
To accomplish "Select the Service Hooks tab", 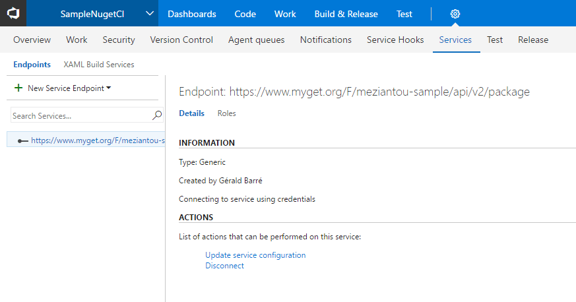I will coord(395,40).
